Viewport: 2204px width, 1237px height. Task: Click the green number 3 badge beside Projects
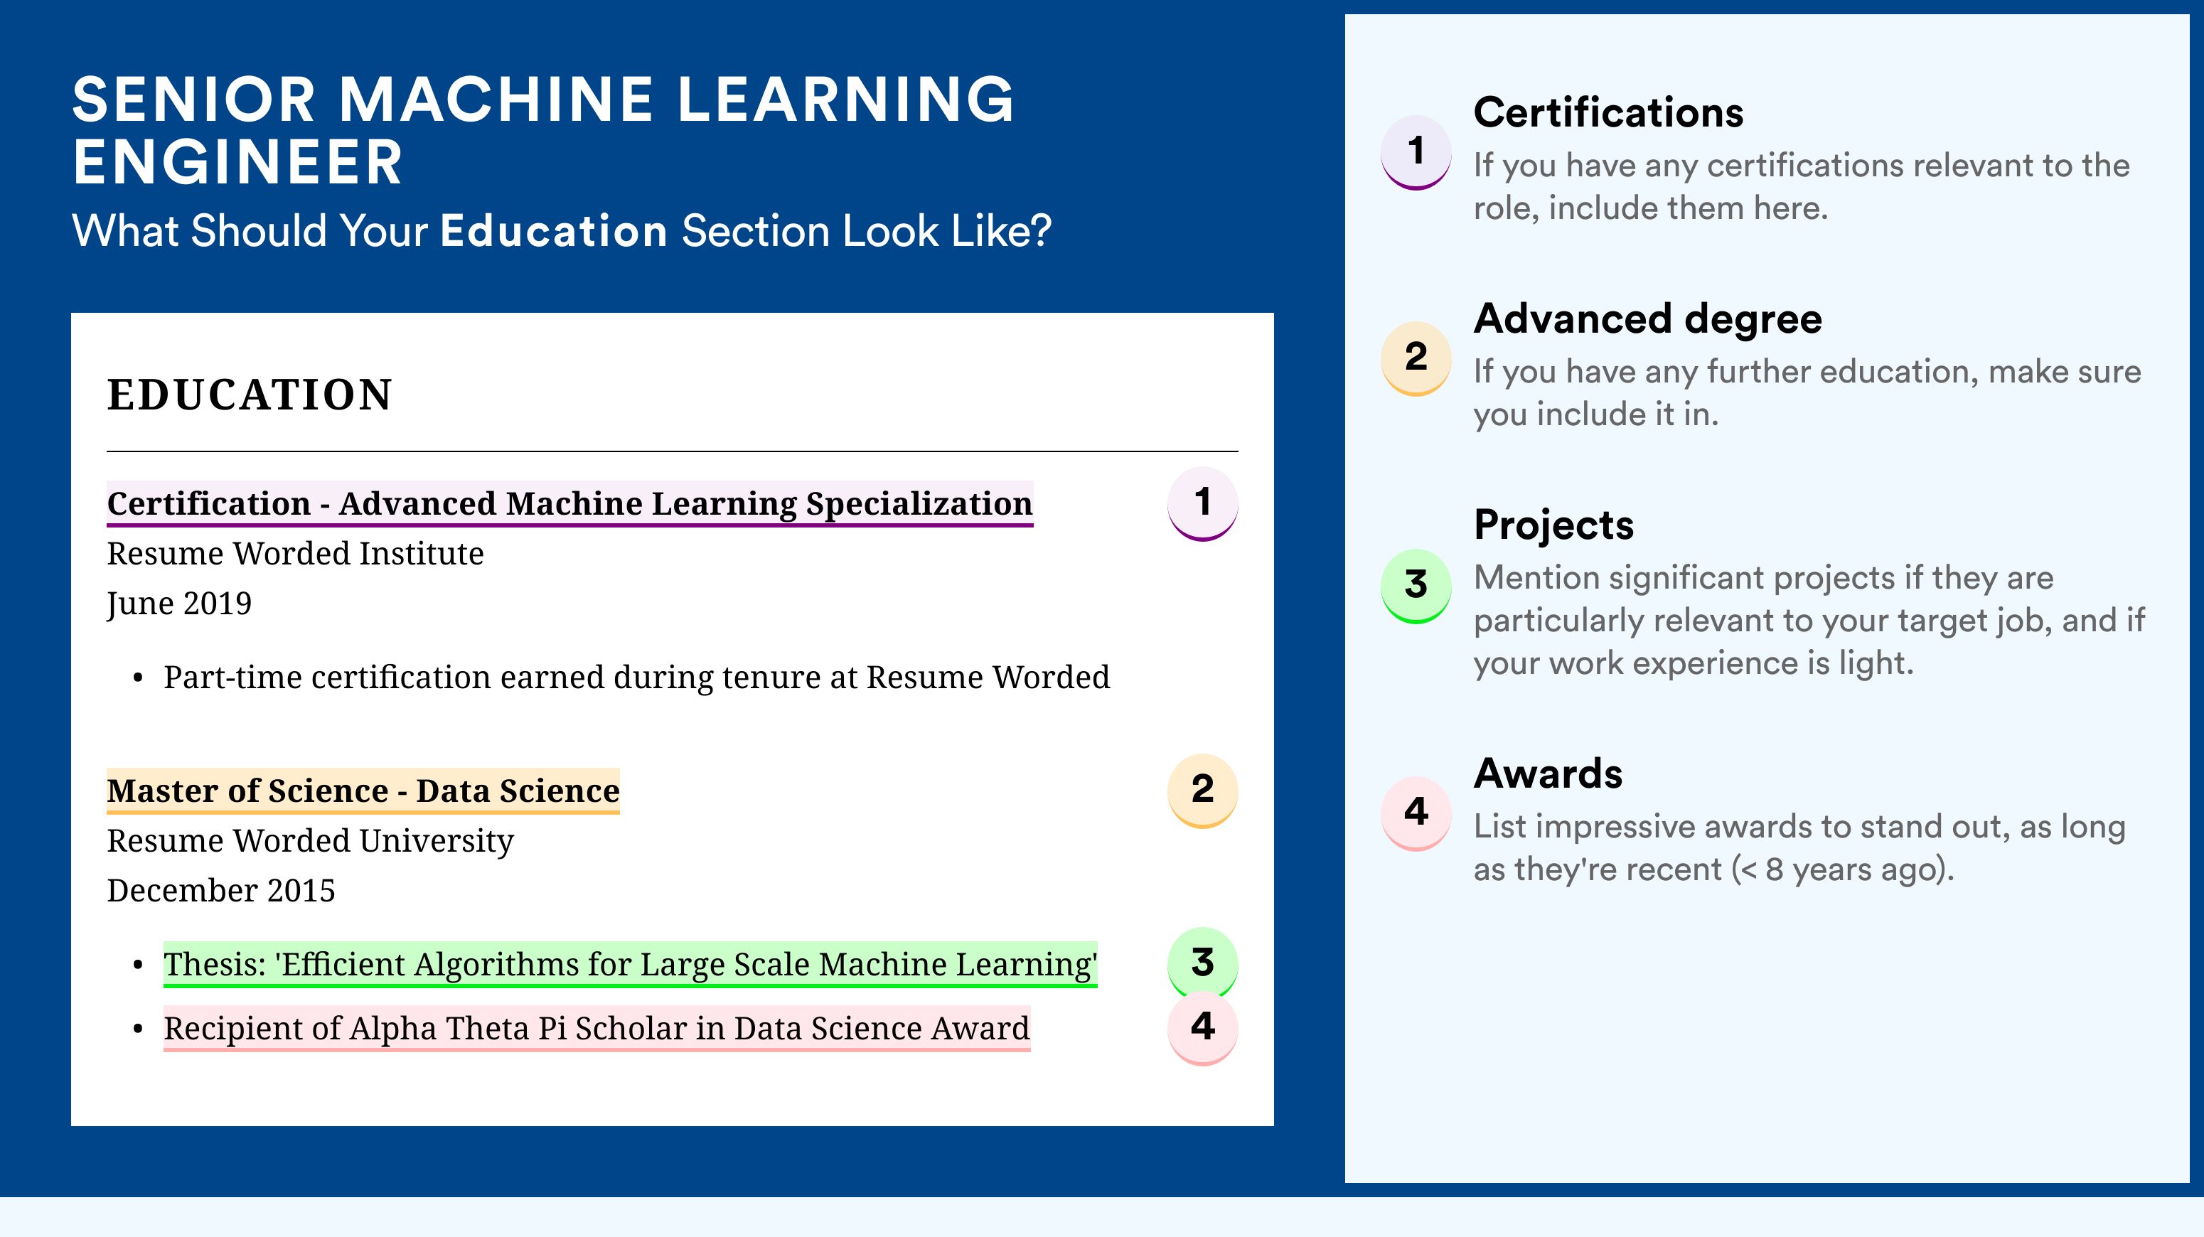click(1416, 586)
